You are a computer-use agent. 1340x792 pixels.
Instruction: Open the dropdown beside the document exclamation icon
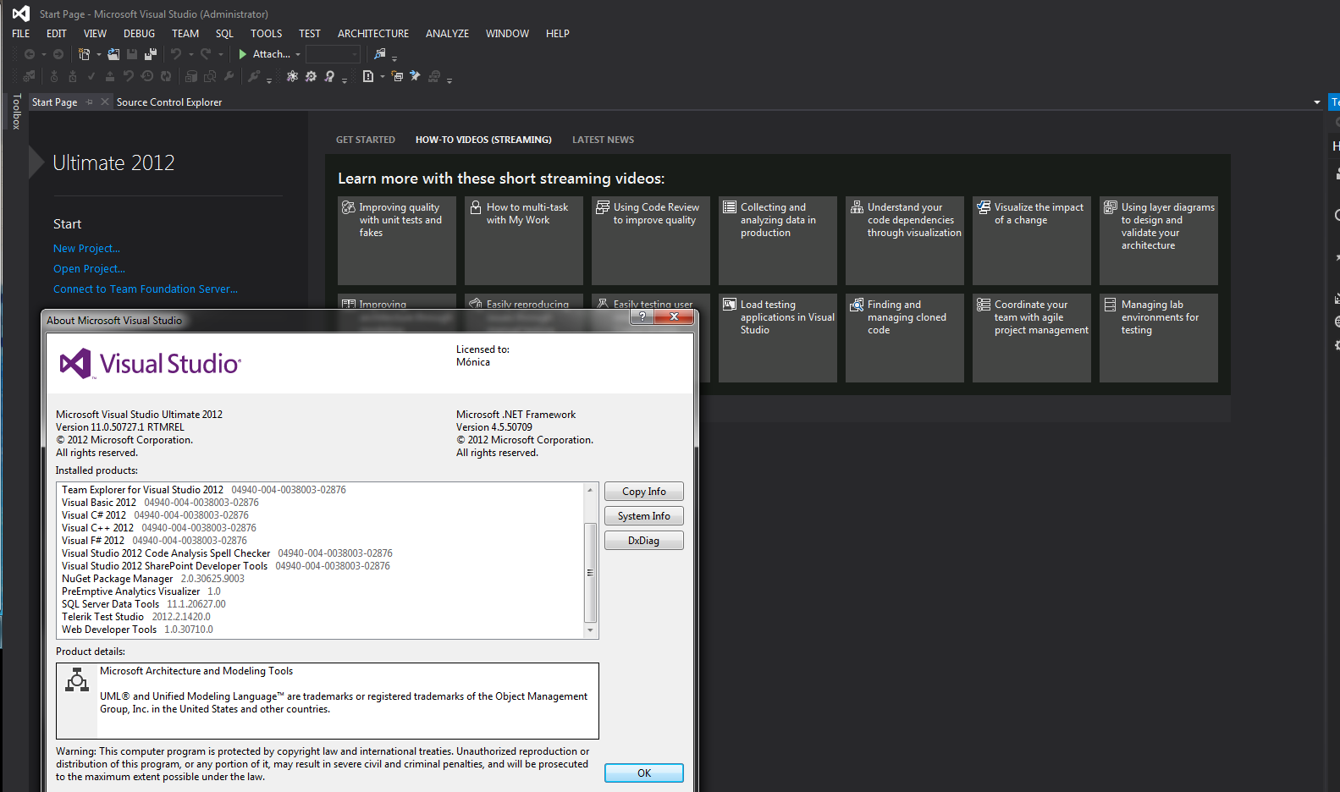click(x=383, y=76)
